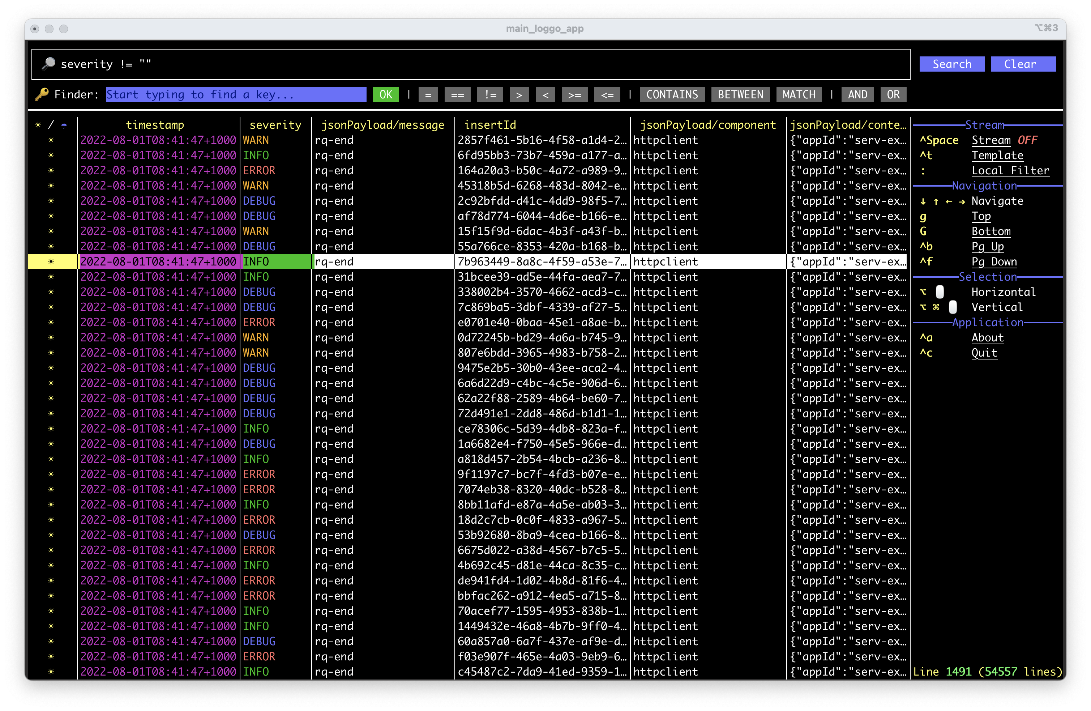Toggle star on first WARN row
The width and height of the screenshot is (1091, 711).
(x=51, y=140)
